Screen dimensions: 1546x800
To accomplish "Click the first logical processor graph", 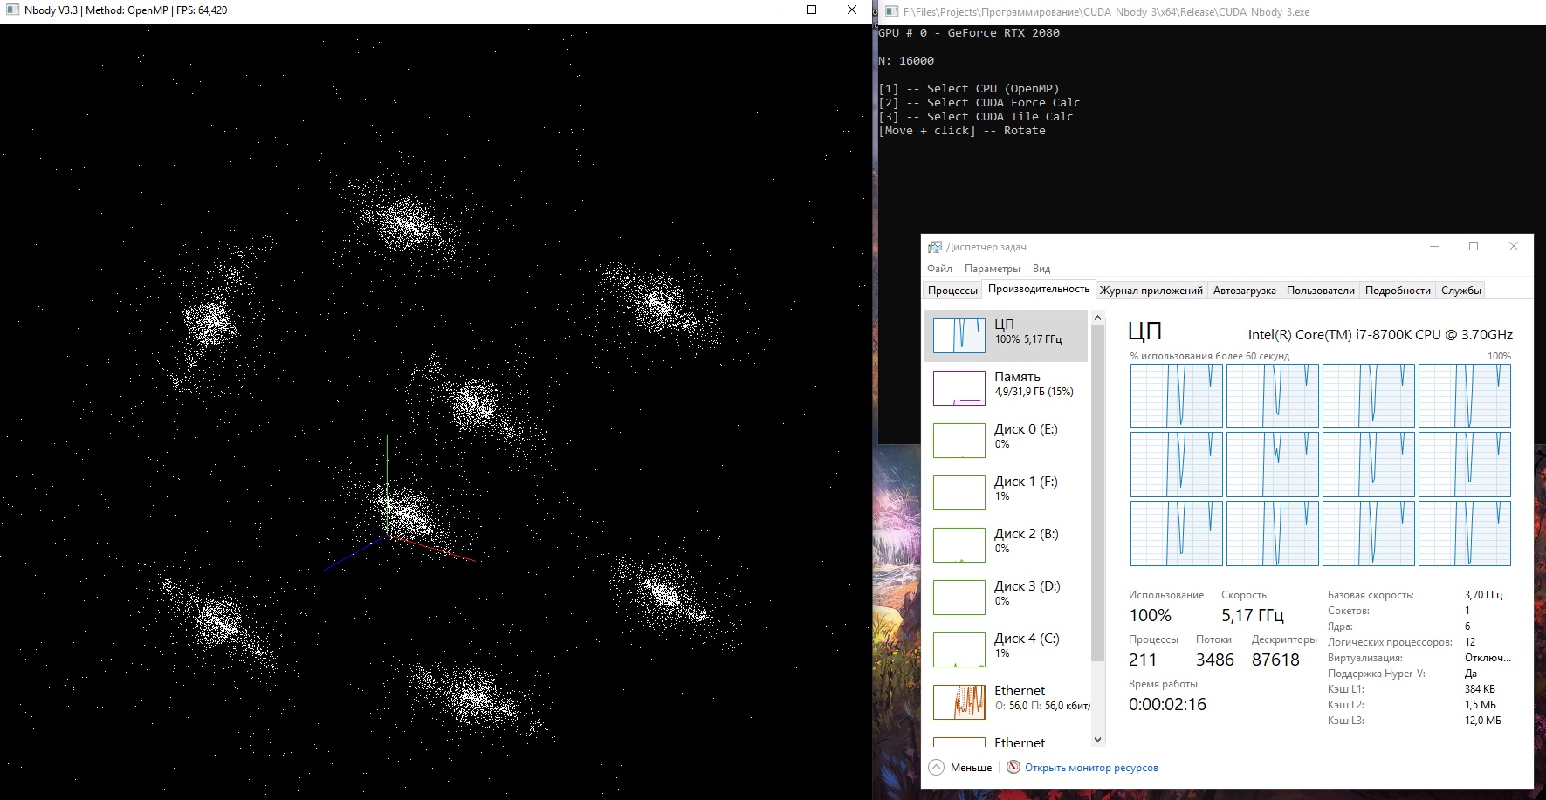I will [1176, 396].
